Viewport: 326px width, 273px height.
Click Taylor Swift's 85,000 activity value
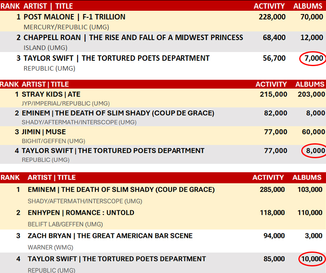(274, 259)
